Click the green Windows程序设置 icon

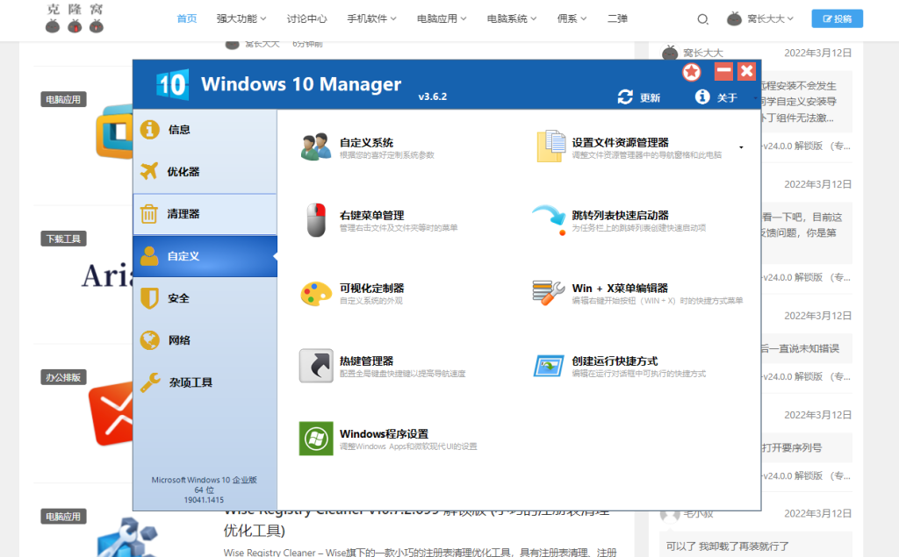point(316,439)
